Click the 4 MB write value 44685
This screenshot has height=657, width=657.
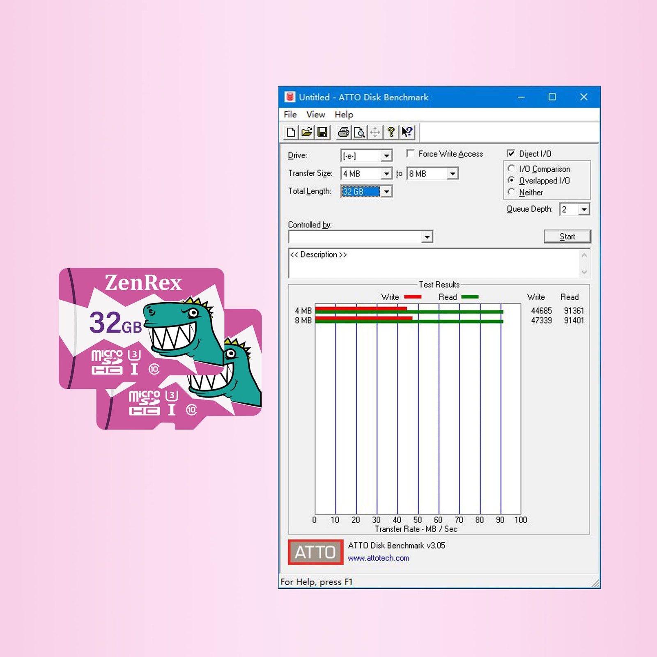coord(541,311)
